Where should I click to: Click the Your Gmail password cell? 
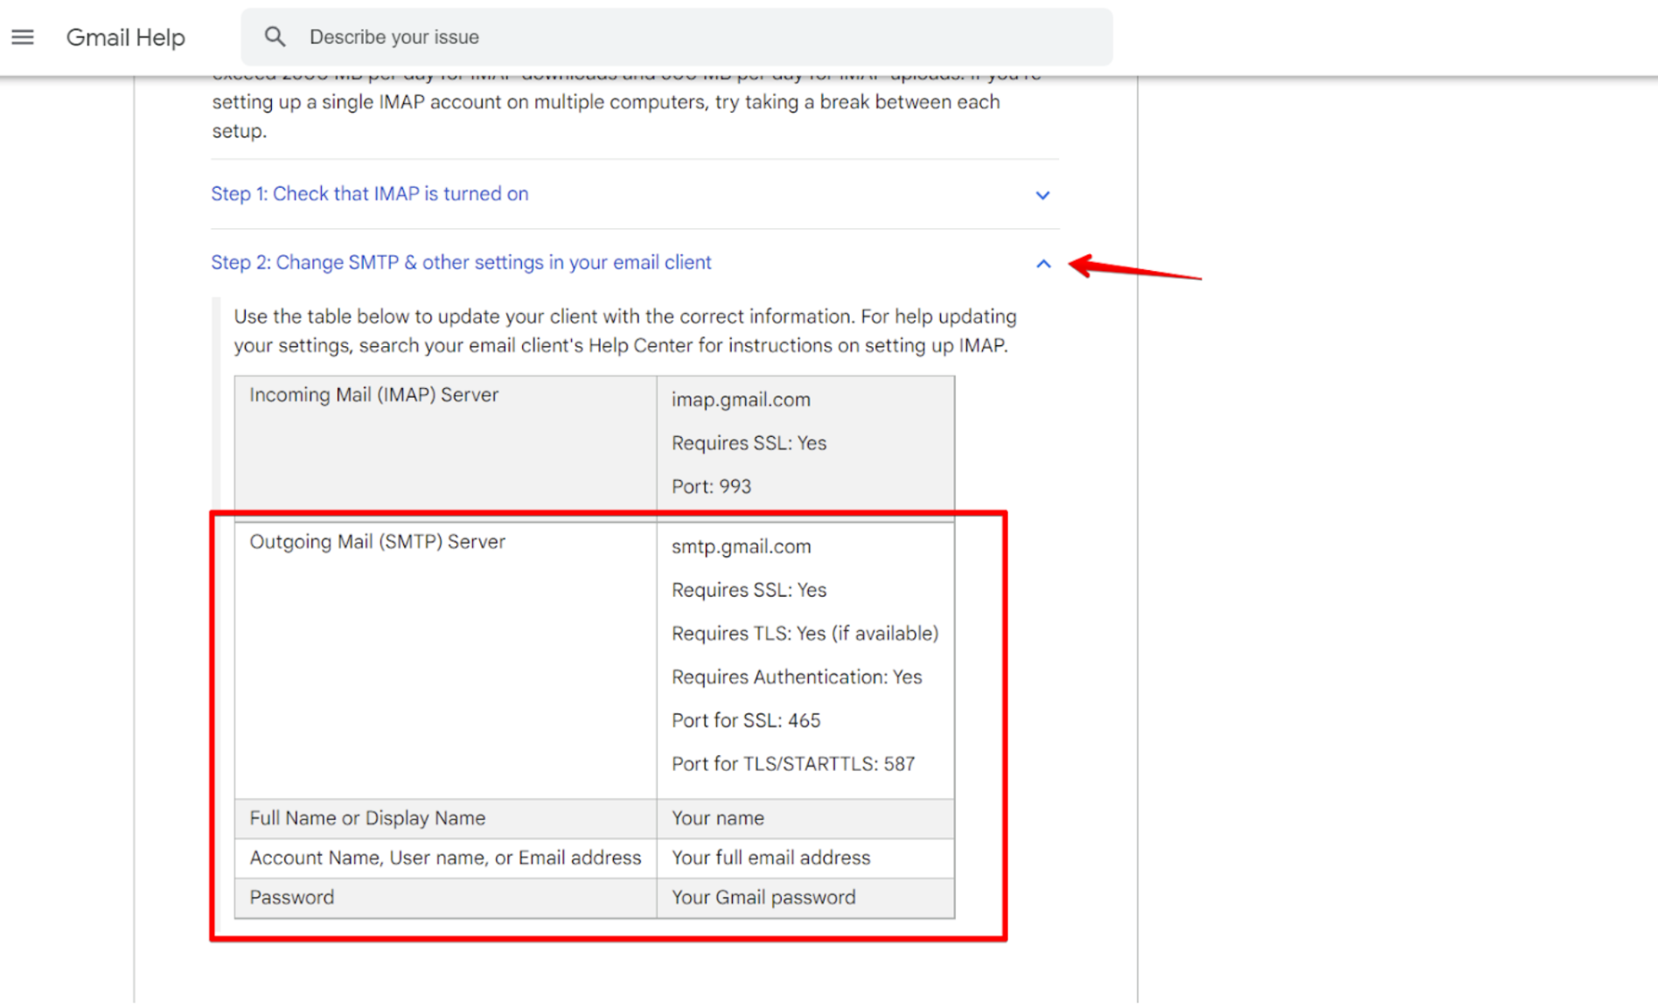[763, 897]
